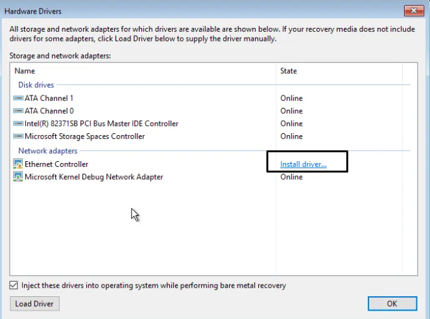Close the Hardware Drivers dialog
The width and height of the screenshot is (430, 319).
(413, 11)
